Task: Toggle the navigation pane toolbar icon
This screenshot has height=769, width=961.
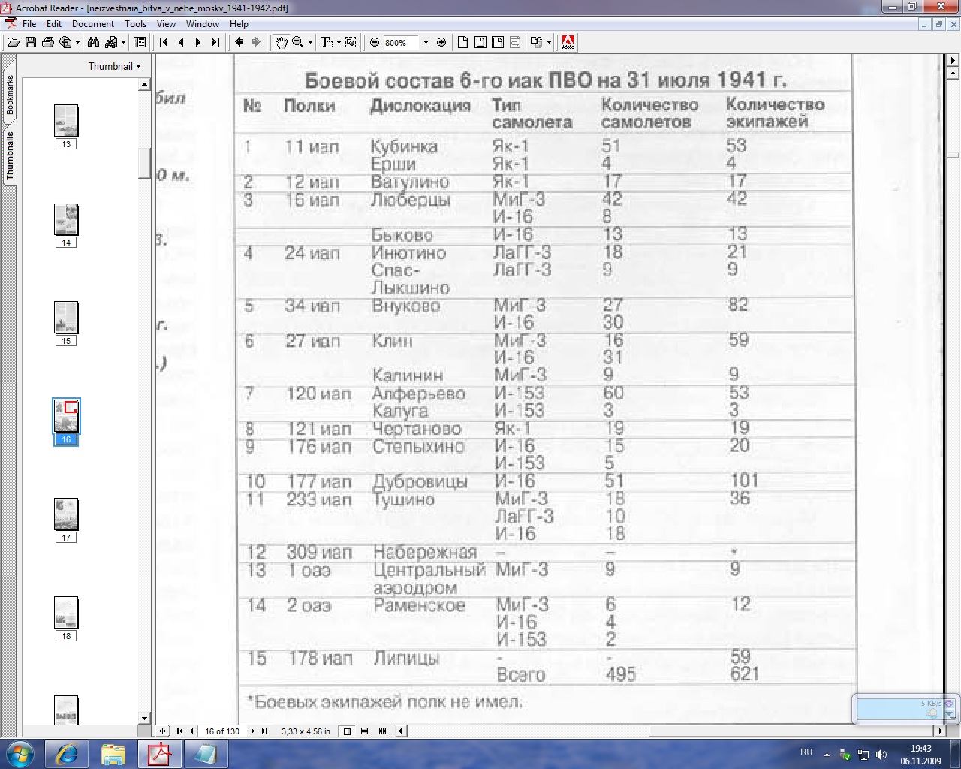Action: [140, 43]
